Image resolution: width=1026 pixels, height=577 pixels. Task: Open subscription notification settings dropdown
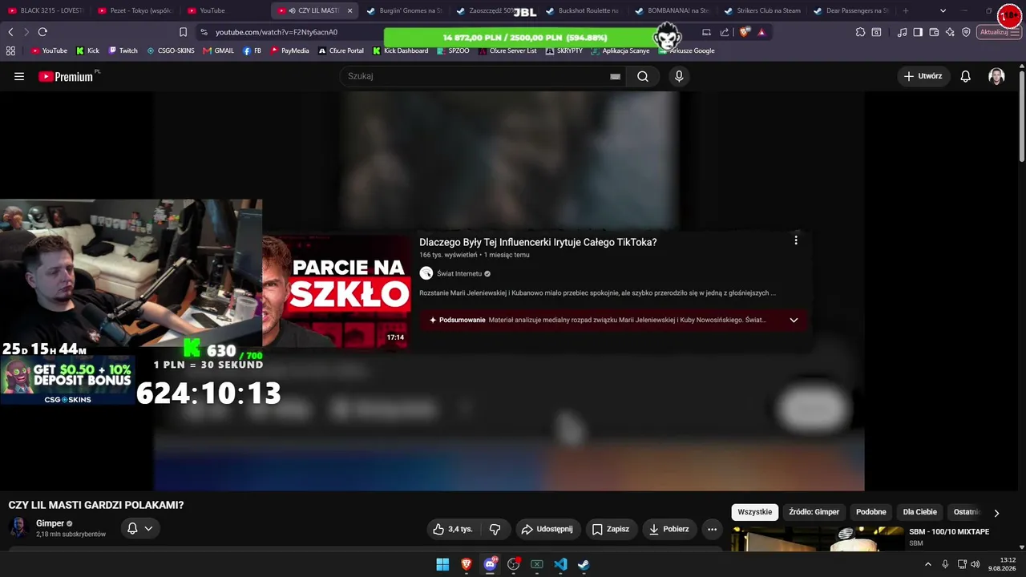pos(139,528)
